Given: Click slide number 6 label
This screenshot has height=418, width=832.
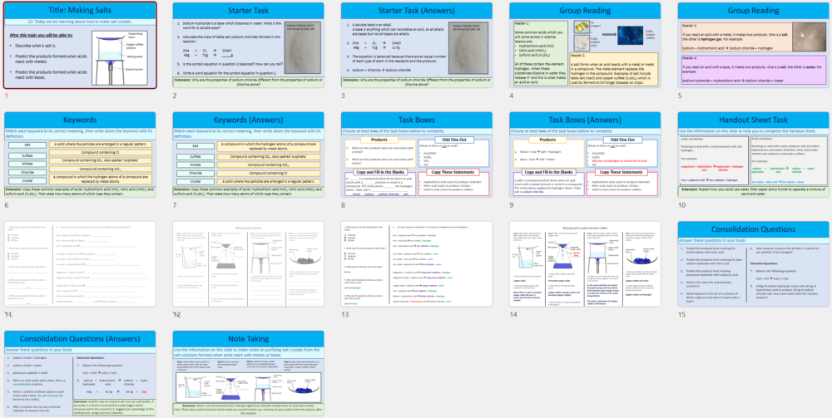Looking at the screenshot, I should (x=7, y=205).
